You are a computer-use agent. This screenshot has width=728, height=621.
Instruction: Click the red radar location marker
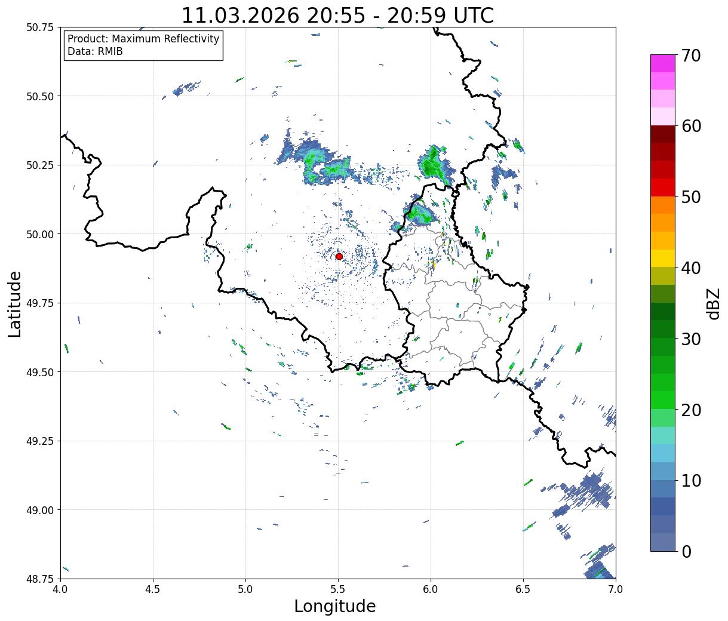click(x=339, y=256)
